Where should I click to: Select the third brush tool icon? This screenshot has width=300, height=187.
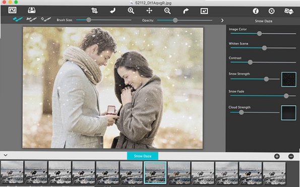46,19
